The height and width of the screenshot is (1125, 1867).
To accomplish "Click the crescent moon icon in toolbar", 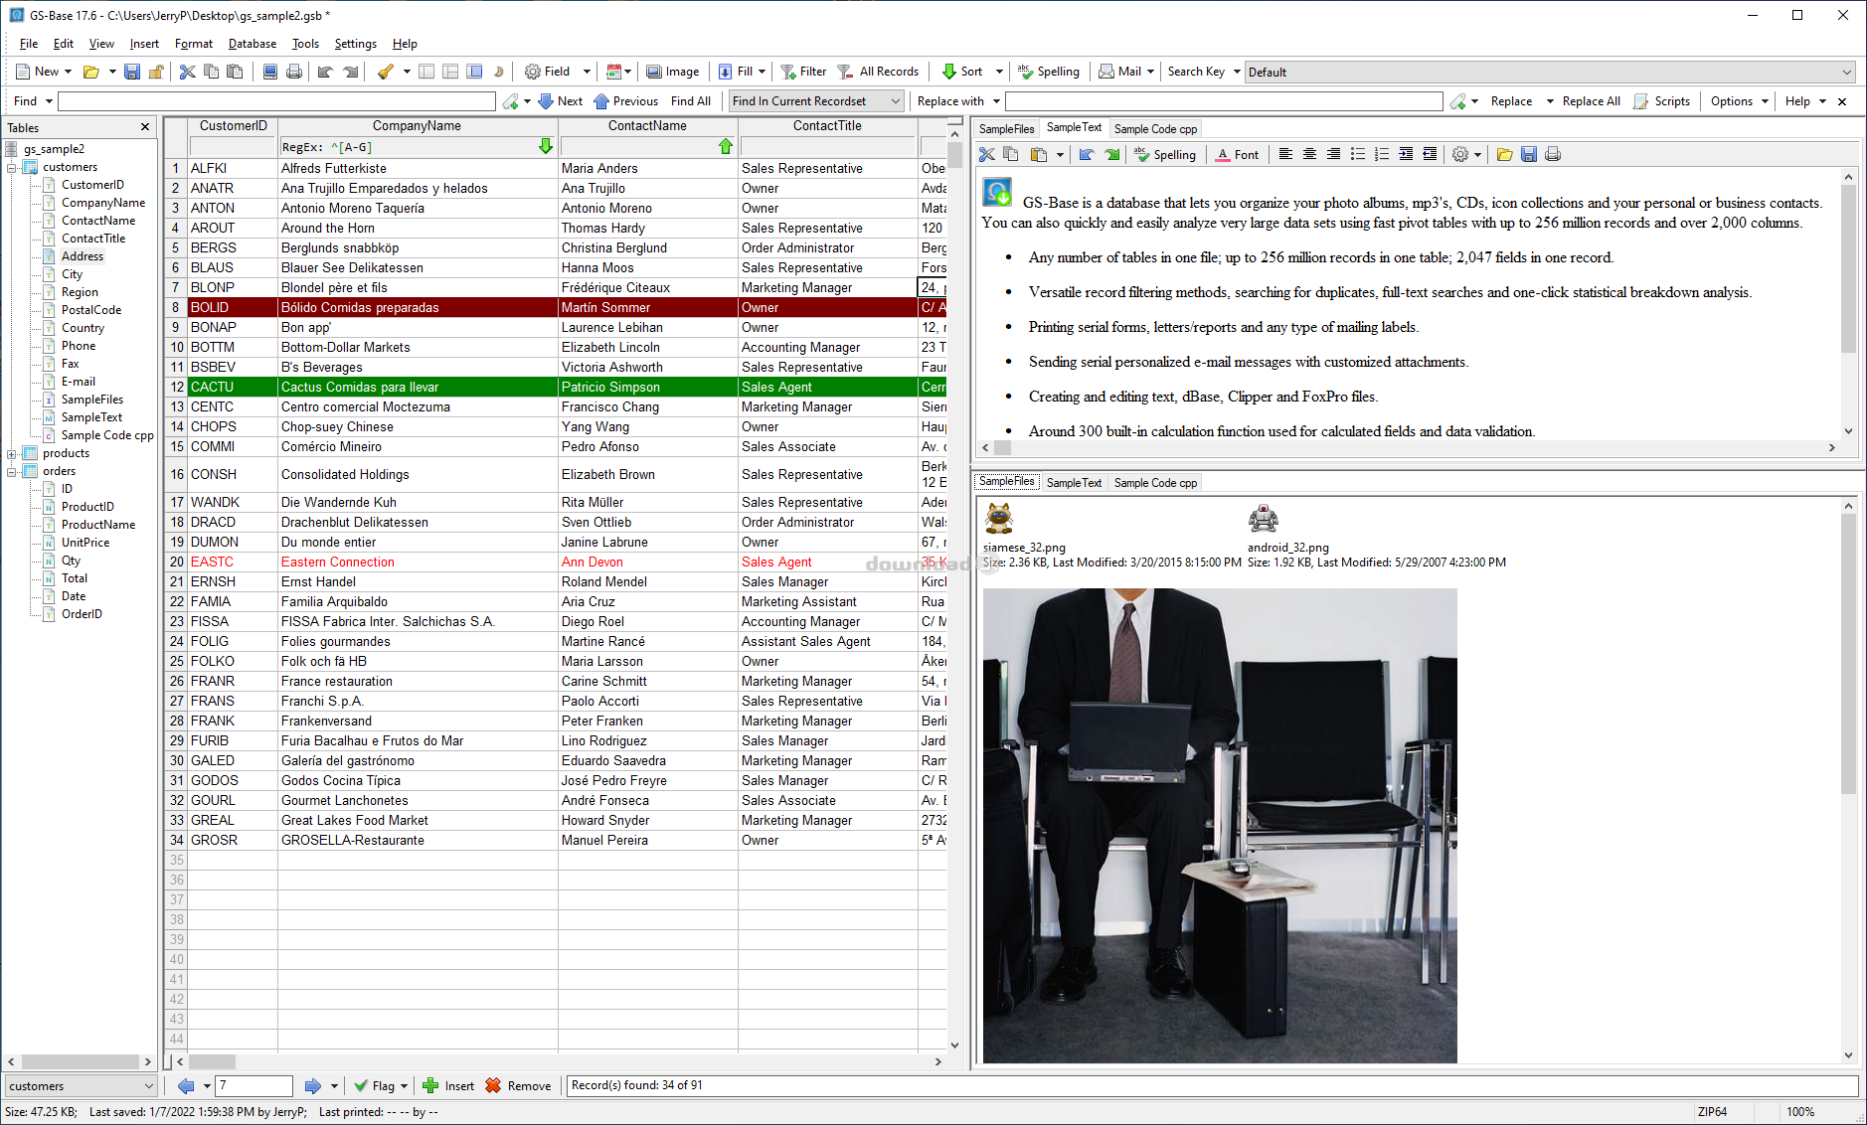I will (x=499, y=72).
